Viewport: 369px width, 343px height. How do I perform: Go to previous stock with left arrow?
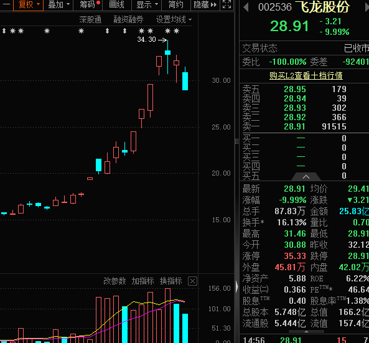[x=246, y=7]
